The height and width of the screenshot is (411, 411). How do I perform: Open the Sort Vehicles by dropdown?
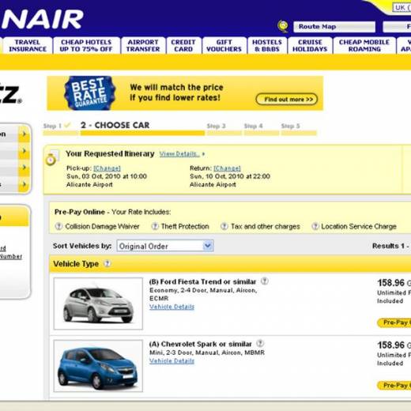tap(165, 246)
